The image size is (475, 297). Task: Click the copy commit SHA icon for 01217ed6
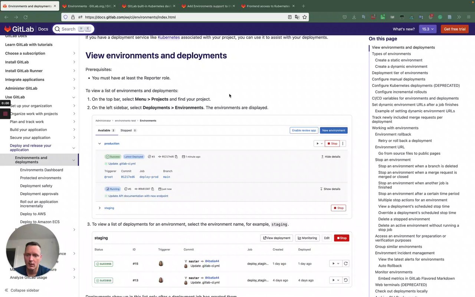176,157
